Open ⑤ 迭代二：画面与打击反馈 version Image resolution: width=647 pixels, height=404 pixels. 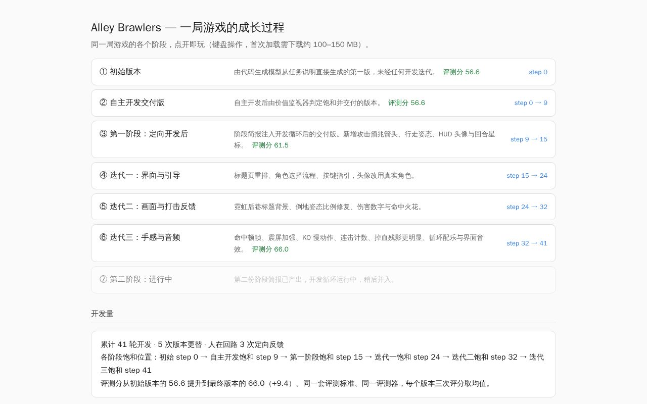point(323,207)
